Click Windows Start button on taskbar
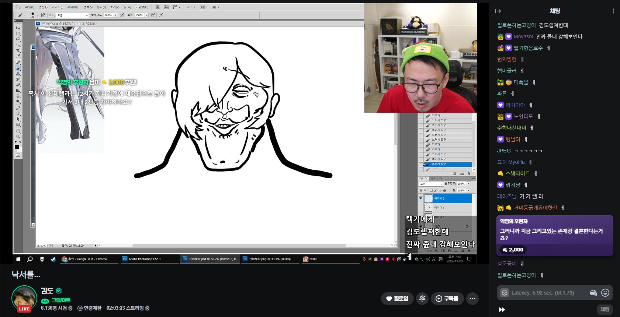 (x=18, y=259)
